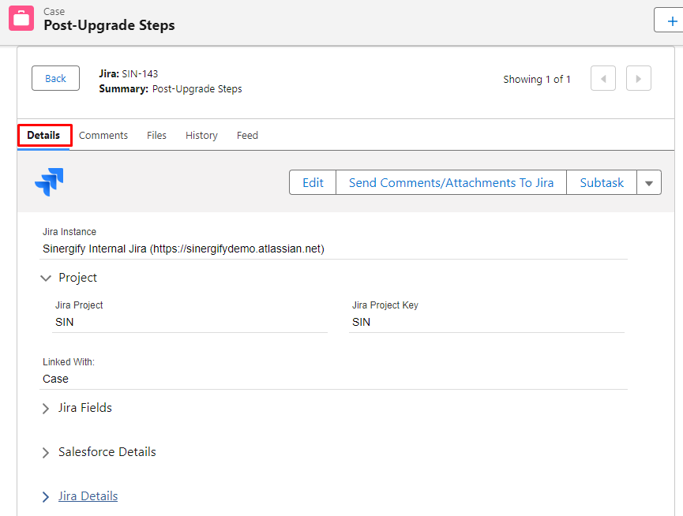Select the Details tab
This screenshot has height=516, width=683.
point(43,135)
